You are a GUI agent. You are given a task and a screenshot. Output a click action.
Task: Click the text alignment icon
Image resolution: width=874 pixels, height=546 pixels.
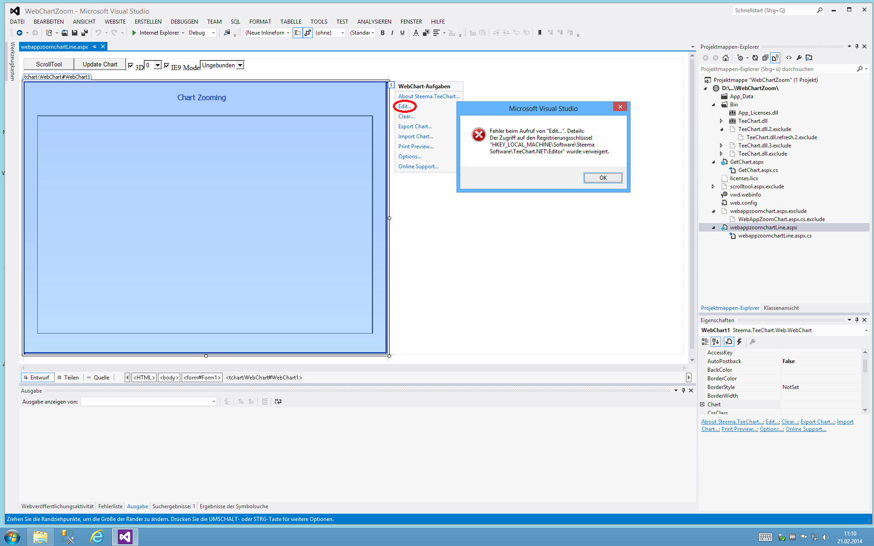click(x=436, y=33)
